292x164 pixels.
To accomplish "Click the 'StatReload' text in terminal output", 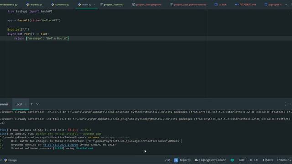I will tap(84, 149).
